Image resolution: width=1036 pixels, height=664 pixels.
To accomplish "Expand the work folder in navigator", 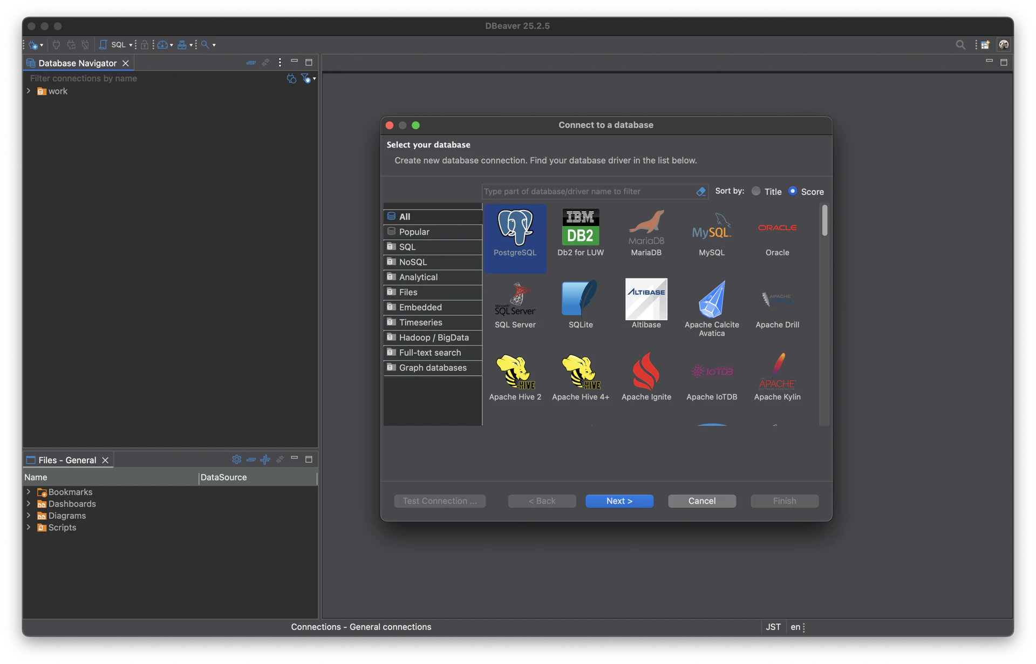I will pos(29,91).
